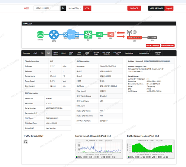Image resolution: width=186 pixels, height=167 pixels.
Task: Switch to the STB tab
Action: (42, 53)
